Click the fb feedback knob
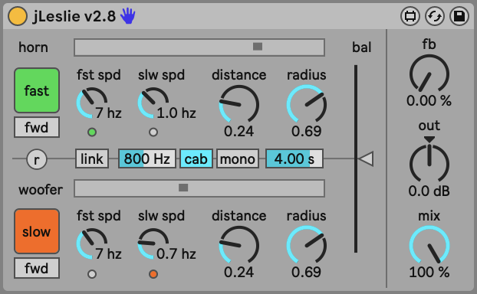 pos(429,74)
